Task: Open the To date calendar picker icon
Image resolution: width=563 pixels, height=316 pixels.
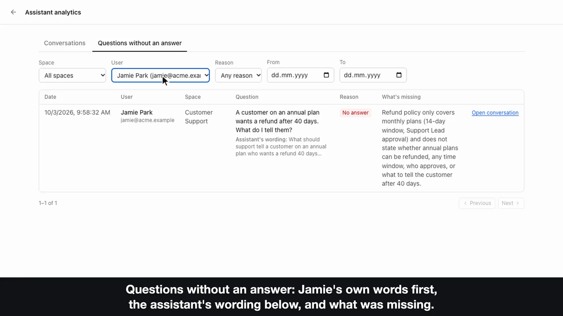Action: click(x=399, y=75)
